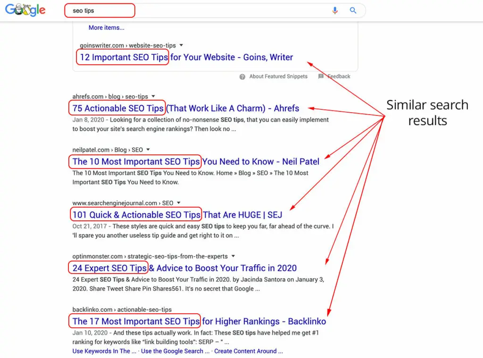Click the 'Jan 8, 2020' Ahrefs snippet date
This screenshot has width=483, height=358.
point(88,120)
